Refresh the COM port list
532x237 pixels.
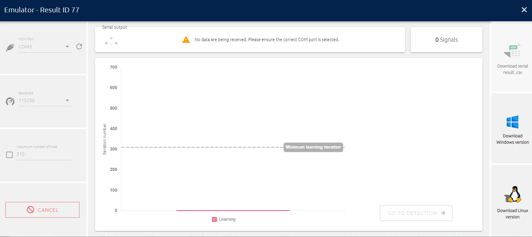tap(79, 47)
